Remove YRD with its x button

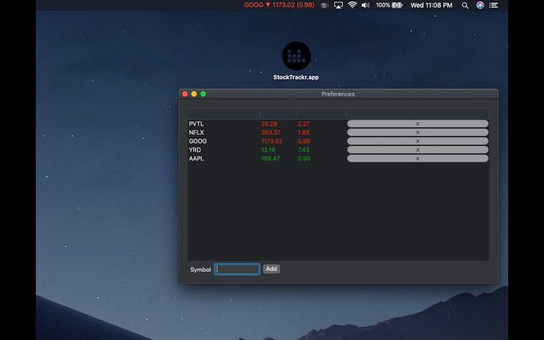coord(418,150)
